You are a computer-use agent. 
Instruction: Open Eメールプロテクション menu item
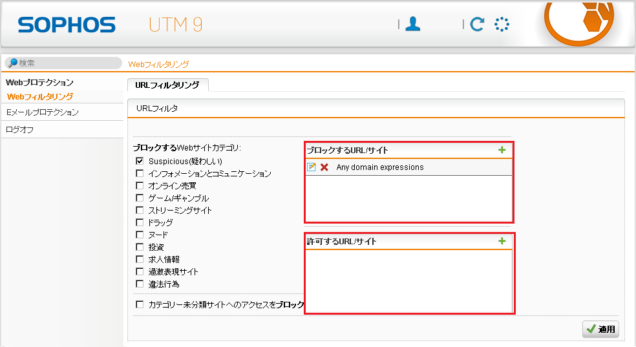pyautogui.click(x=43, y=112)
